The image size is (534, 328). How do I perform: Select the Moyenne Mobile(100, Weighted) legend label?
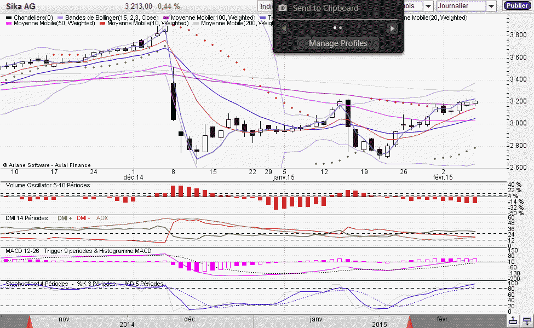point(213,18)
